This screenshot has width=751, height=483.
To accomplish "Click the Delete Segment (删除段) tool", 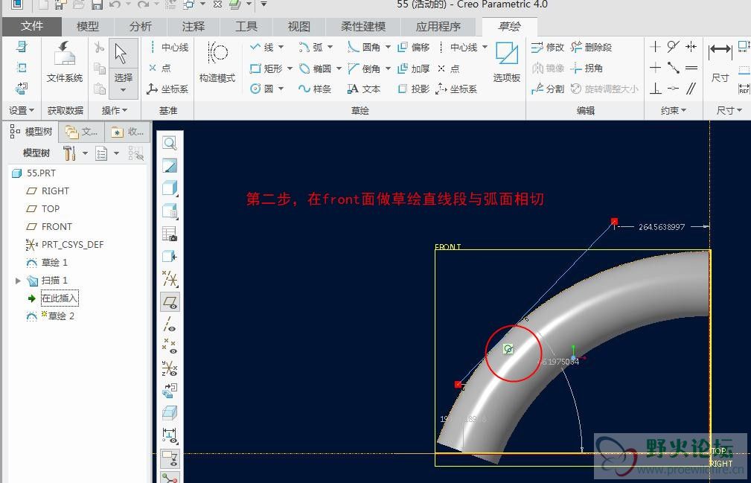I will pos(591,47).
